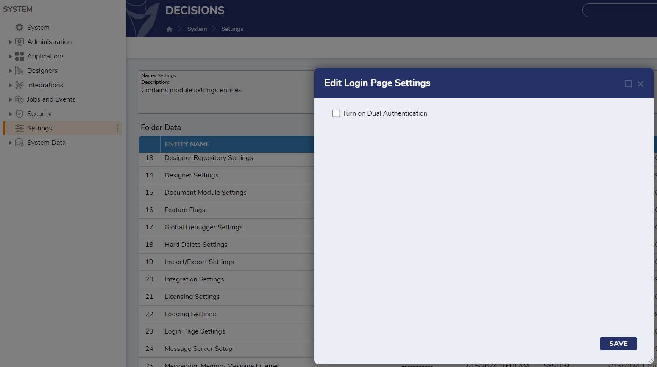Maximize the Edit Login Page Settings dialog
The height and width of the screenshot is (367, 657).
[628, 84]
